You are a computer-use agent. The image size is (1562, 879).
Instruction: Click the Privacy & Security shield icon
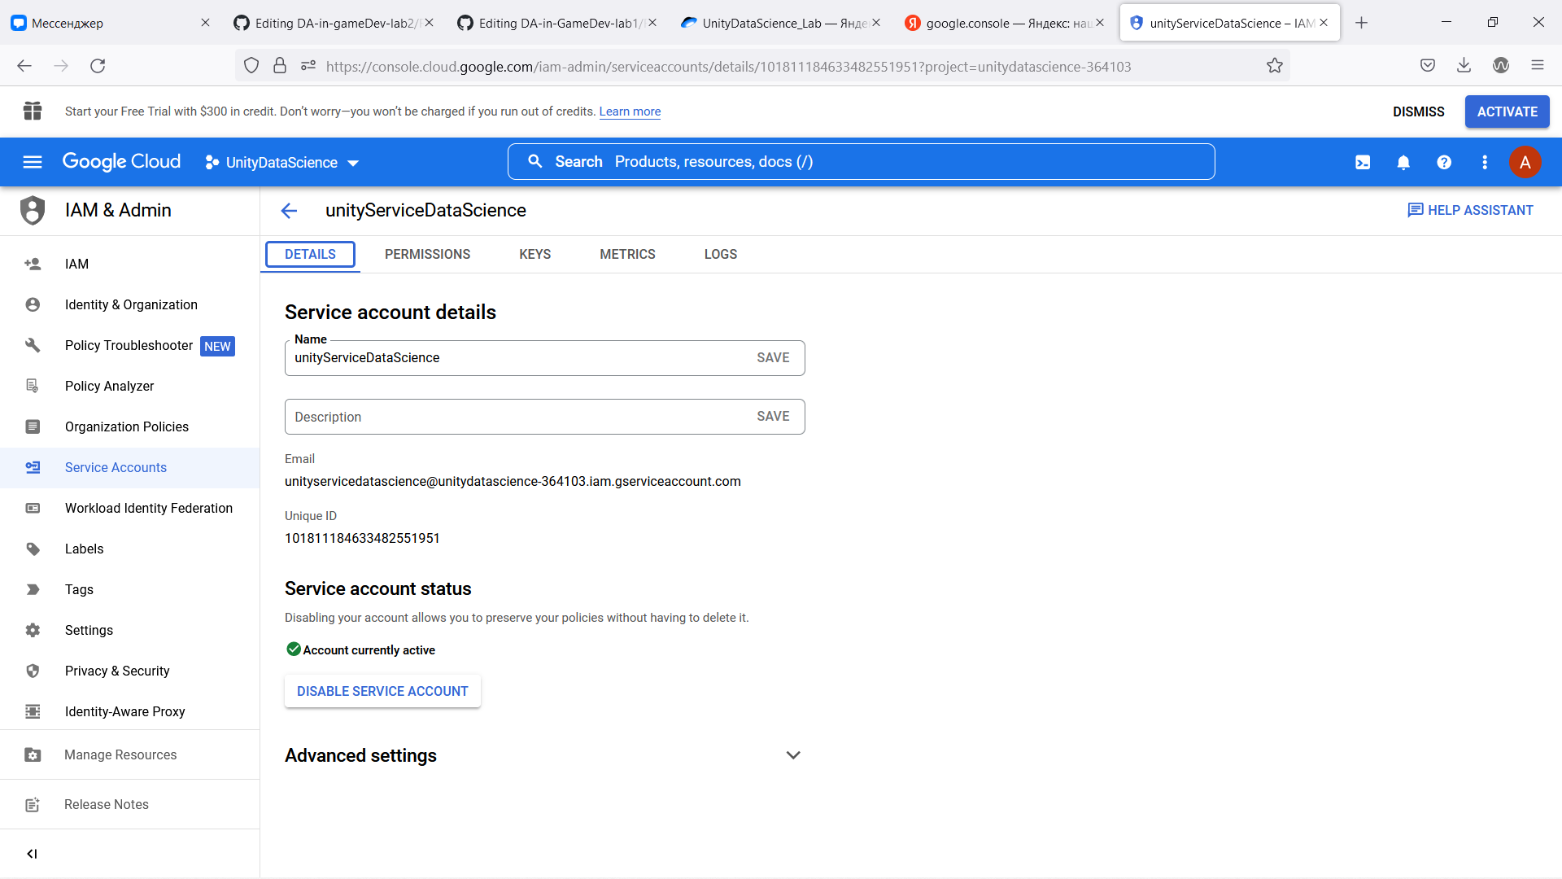click(33, 671)
